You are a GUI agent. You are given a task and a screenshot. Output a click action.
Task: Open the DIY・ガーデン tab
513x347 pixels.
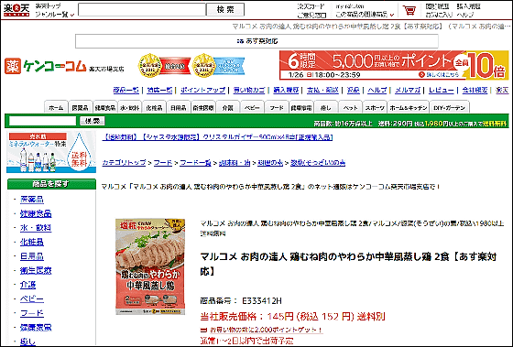point(449,107)
